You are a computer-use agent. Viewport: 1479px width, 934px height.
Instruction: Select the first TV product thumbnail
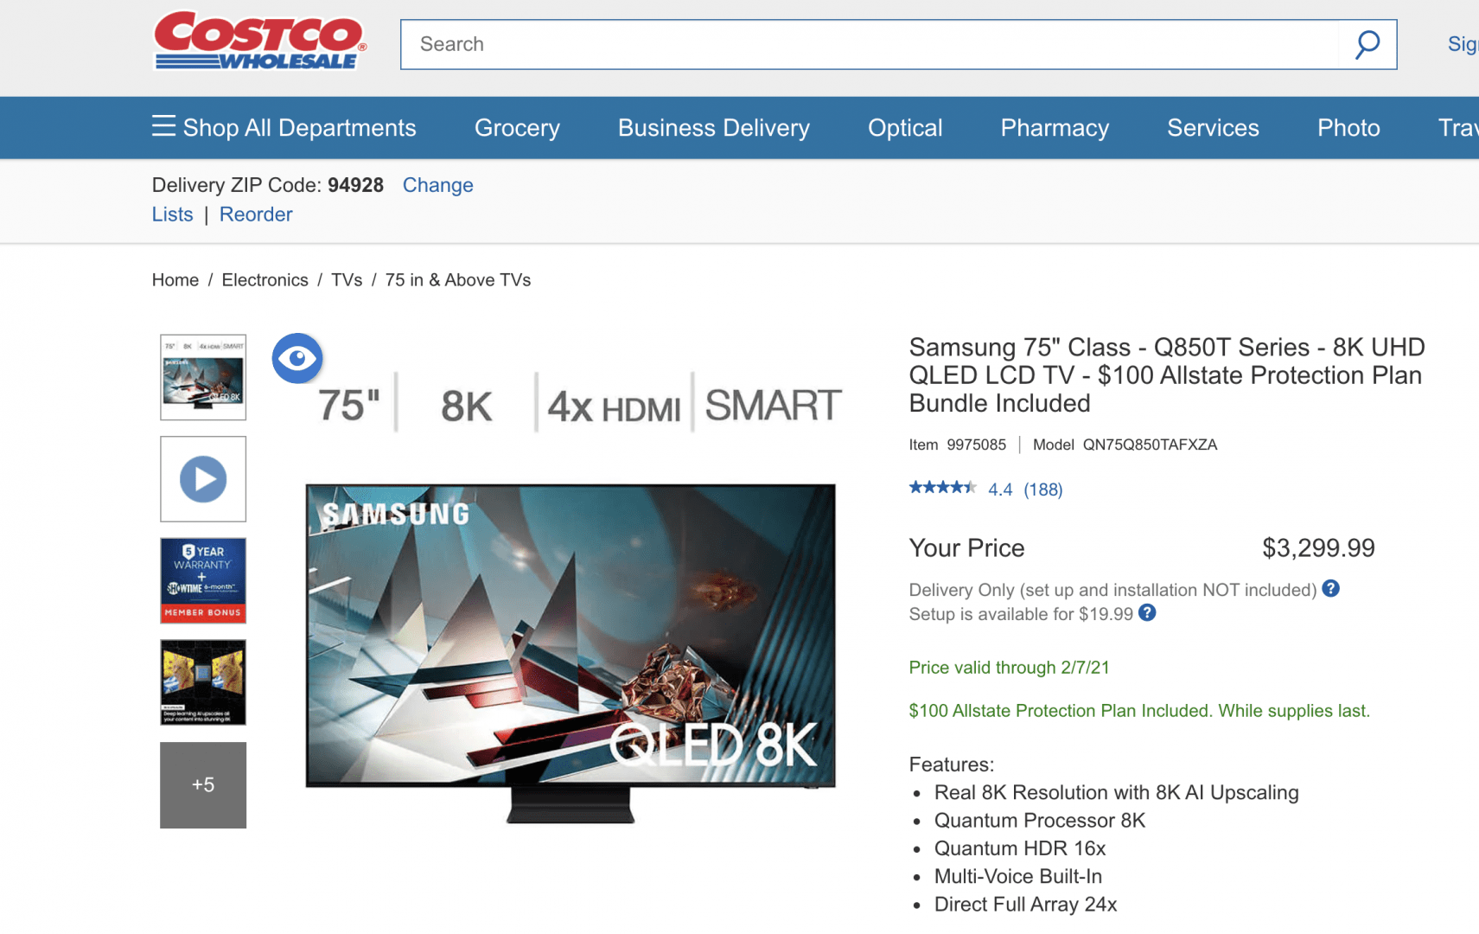(203, 377)
